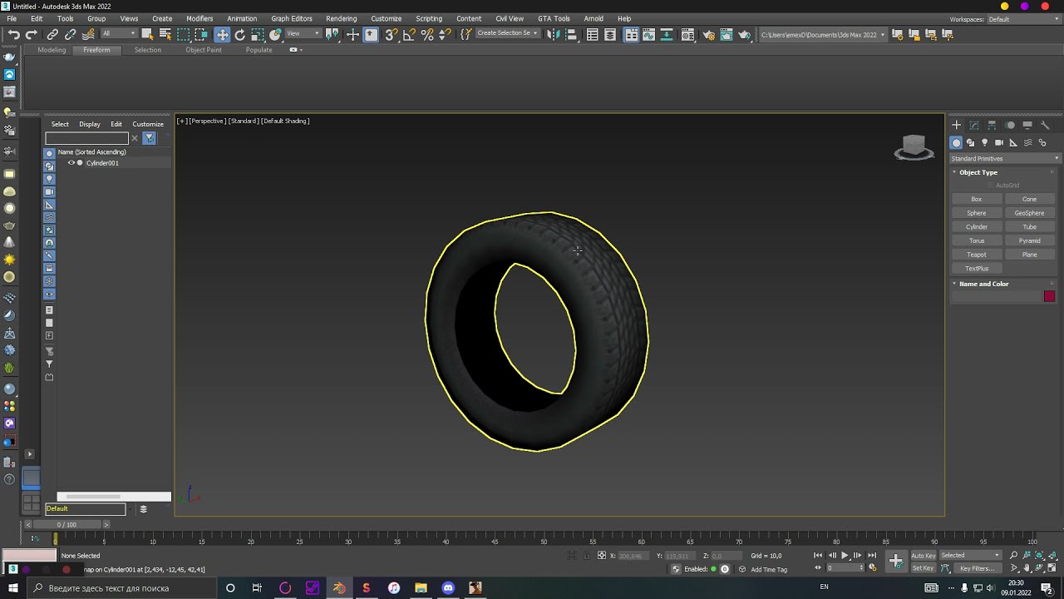Image resolution: width=1064 pixels, height=599 pixels.
Task: Click the Render Production teapot icon
Action: point(744,34)
